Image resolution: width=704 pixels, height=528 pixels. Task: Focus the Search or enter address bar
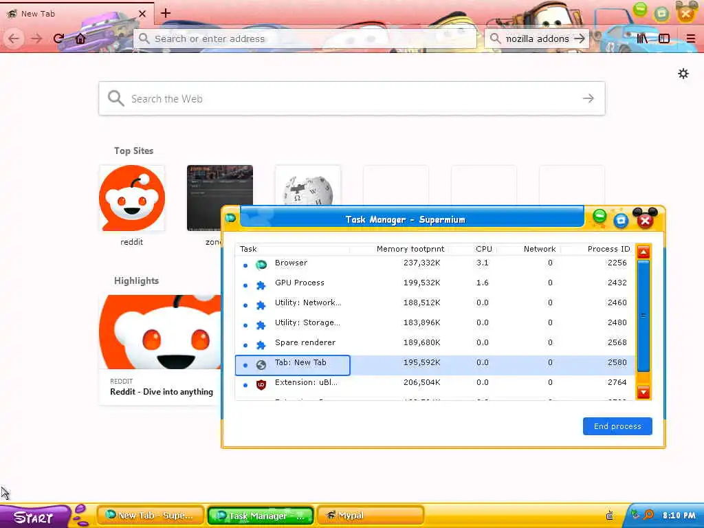pos(305,38)
